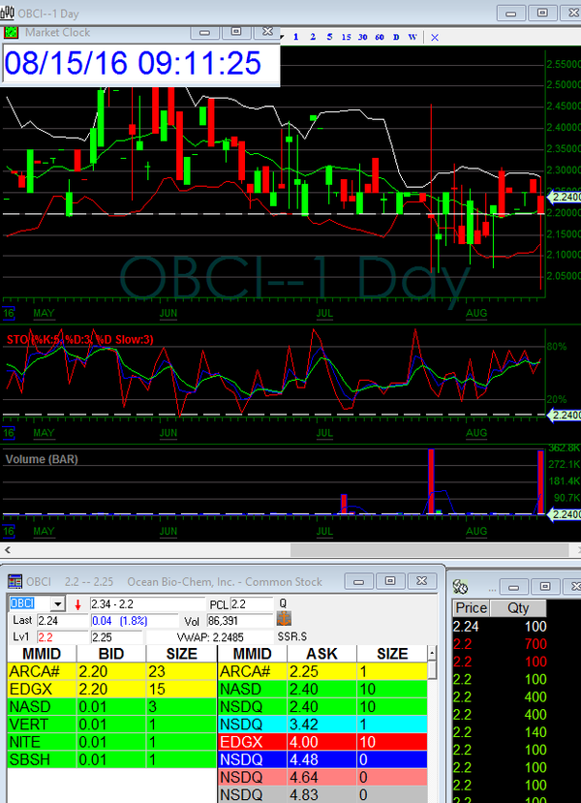Image resolution: width=581 pixels, height=803 pixels.
Task: Click the Market Clock green icon
Action: [12, 32]
